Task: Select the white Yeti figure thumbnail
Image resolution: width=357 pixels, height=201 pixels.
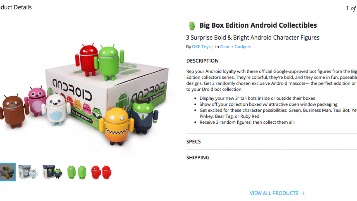Action: 28,172
